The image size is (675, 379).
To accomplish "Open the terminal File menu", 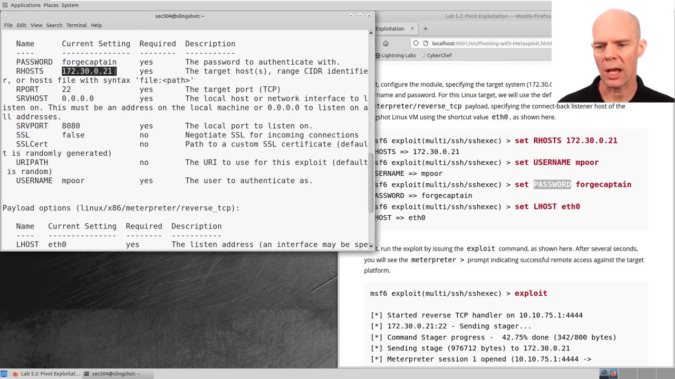I will coord(8,25).
